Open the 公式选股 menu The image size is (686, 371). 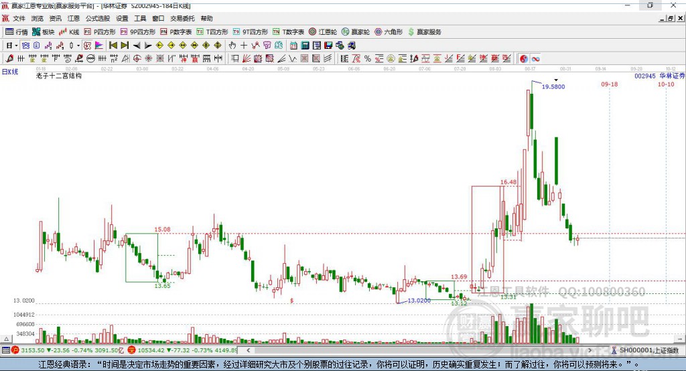pos(98,18)
